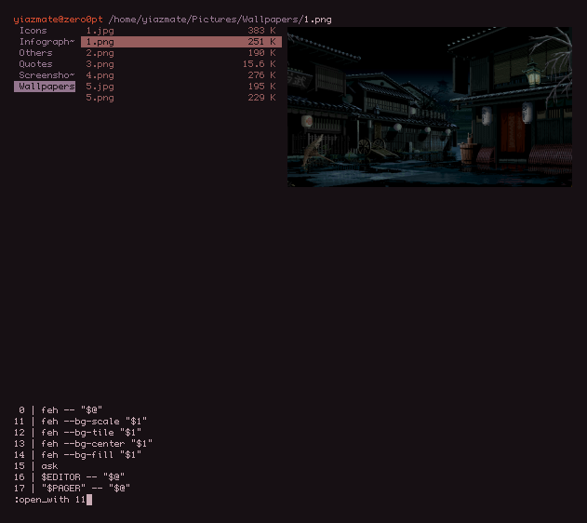Open the Quotes folder
The image size is (587, 523).
pos(36,64)
